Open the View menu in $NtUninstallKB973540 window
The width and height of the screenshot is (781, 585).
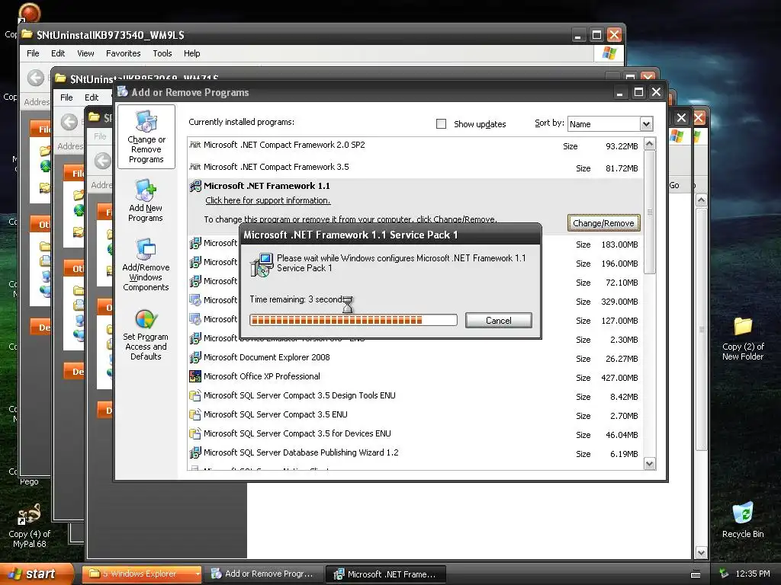click(x=85, y=53)
